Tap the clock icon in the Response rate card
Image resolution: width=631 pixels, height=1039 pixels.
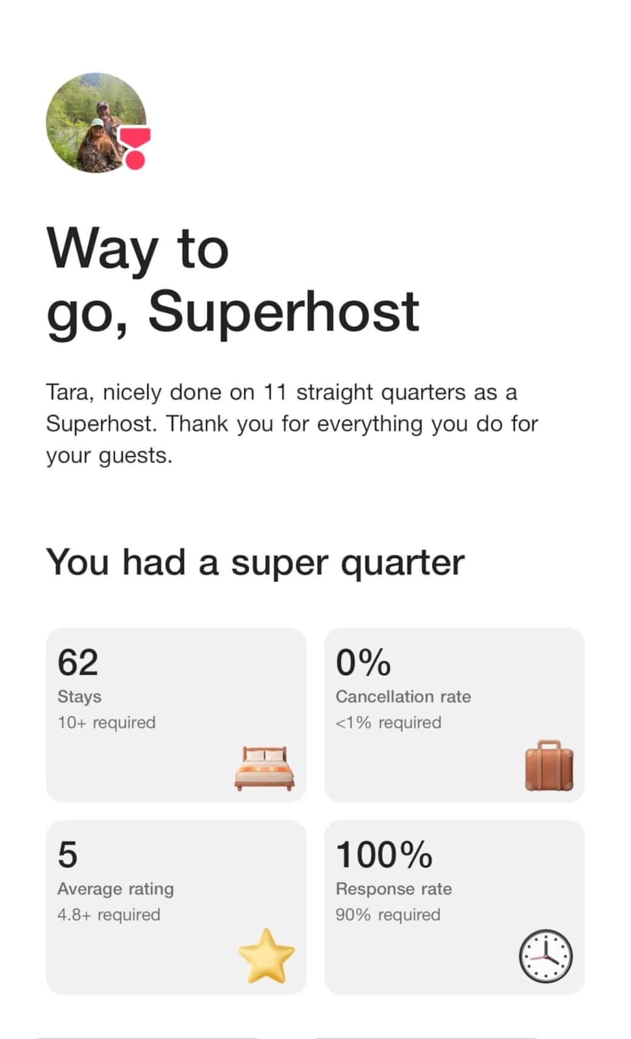click(x=545, y=956)
